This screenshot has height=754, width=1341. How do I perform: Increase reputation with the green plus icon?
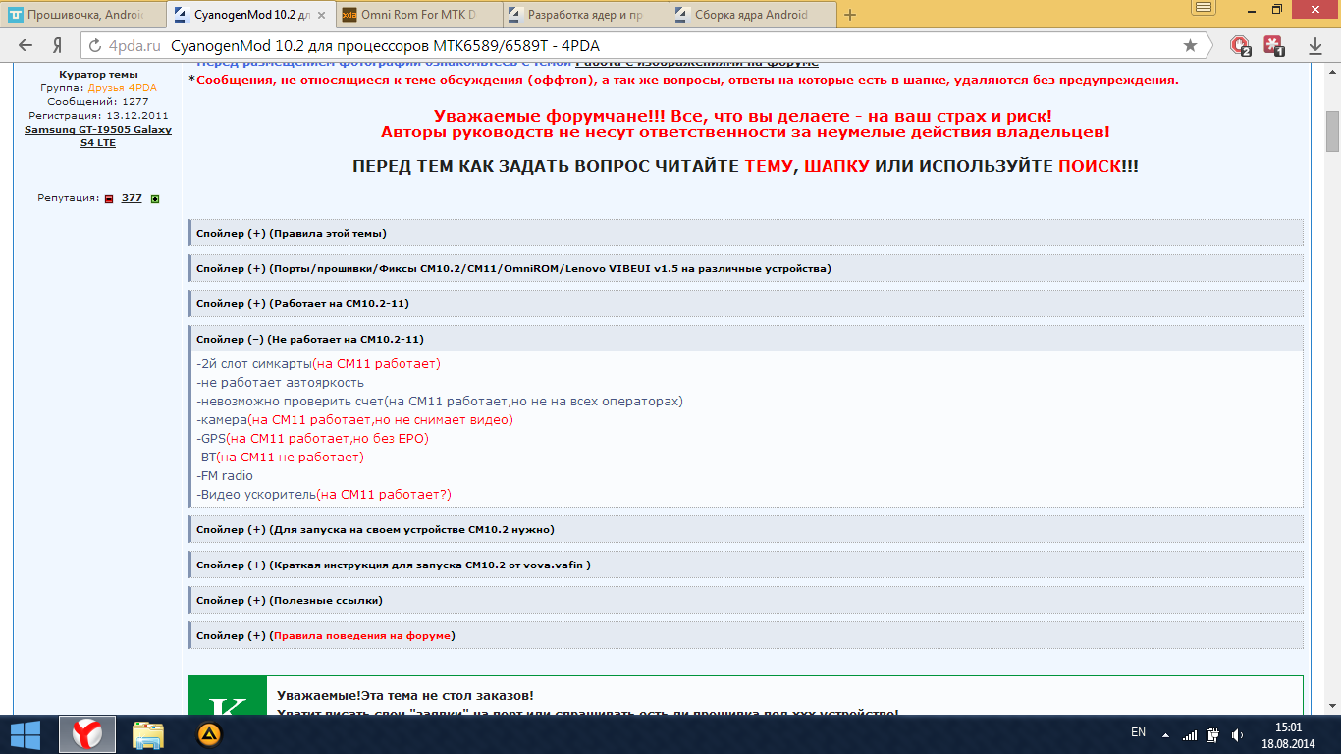155,198
